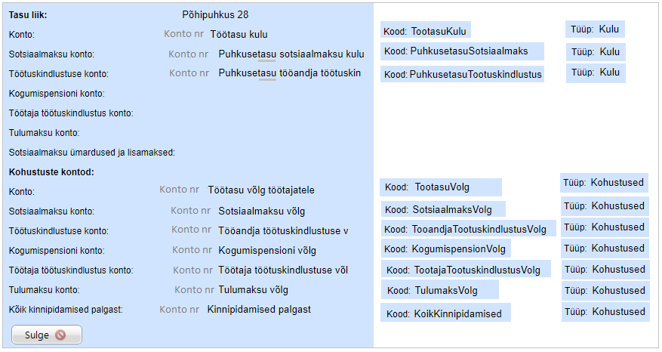Click Konto nr field beside Kogumispensioni võlg
The width and height of the screenshot is (662, 352).
pos(192,250)
